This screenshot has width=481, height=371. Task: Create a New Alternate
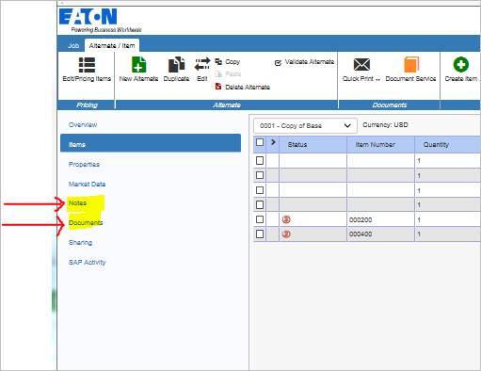click(138, 70)
